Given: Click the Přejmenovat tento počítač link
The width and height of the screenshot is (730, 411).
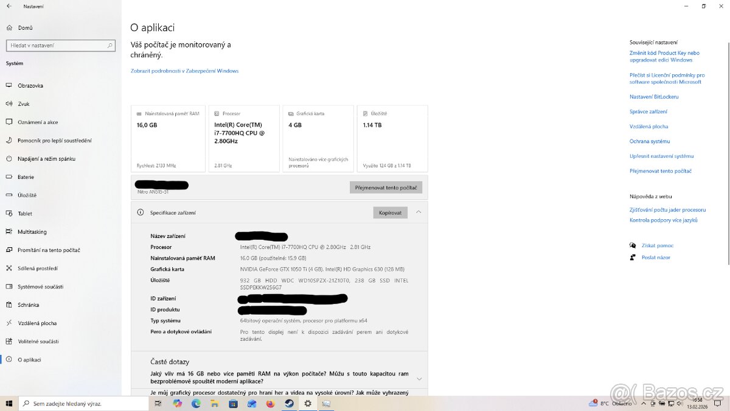Looking at the screenshot, I should tap(661, 171).
